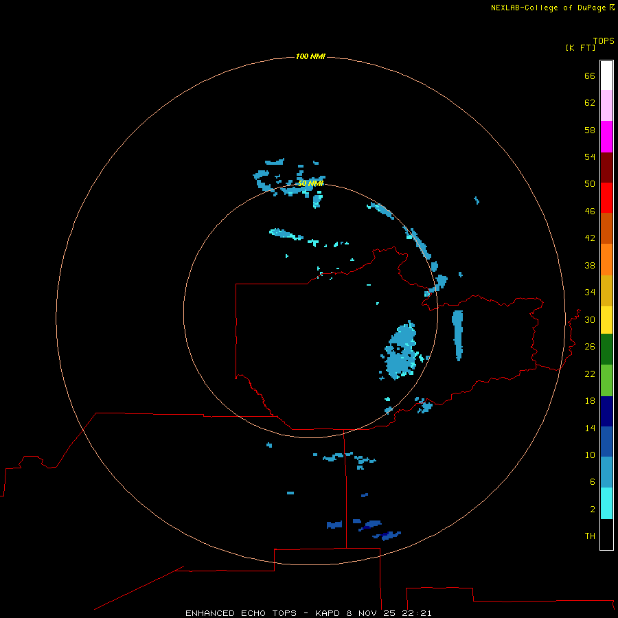Screen dimensions: 618x618
Task: Click the Enhanced Echo Tops KAPD timestamp caption
Action: 308,613
